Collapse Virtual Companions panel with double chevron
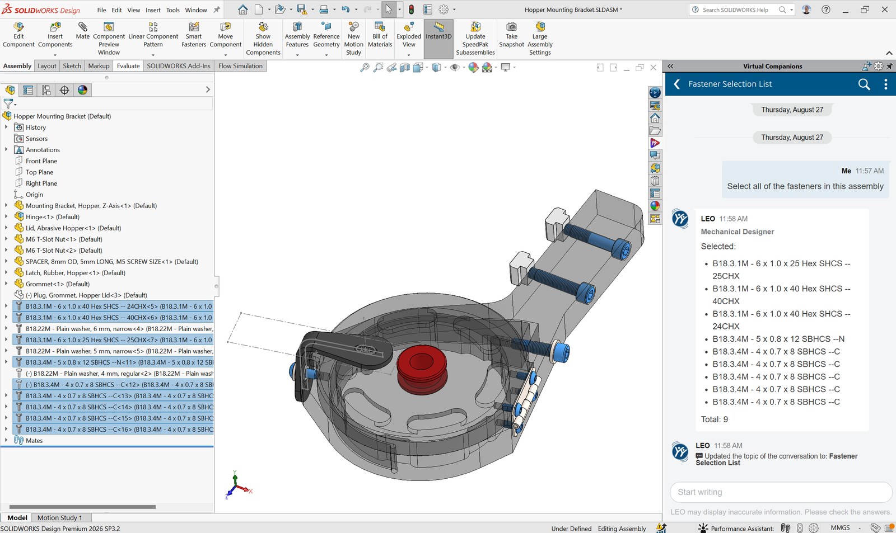 (670, 66)
